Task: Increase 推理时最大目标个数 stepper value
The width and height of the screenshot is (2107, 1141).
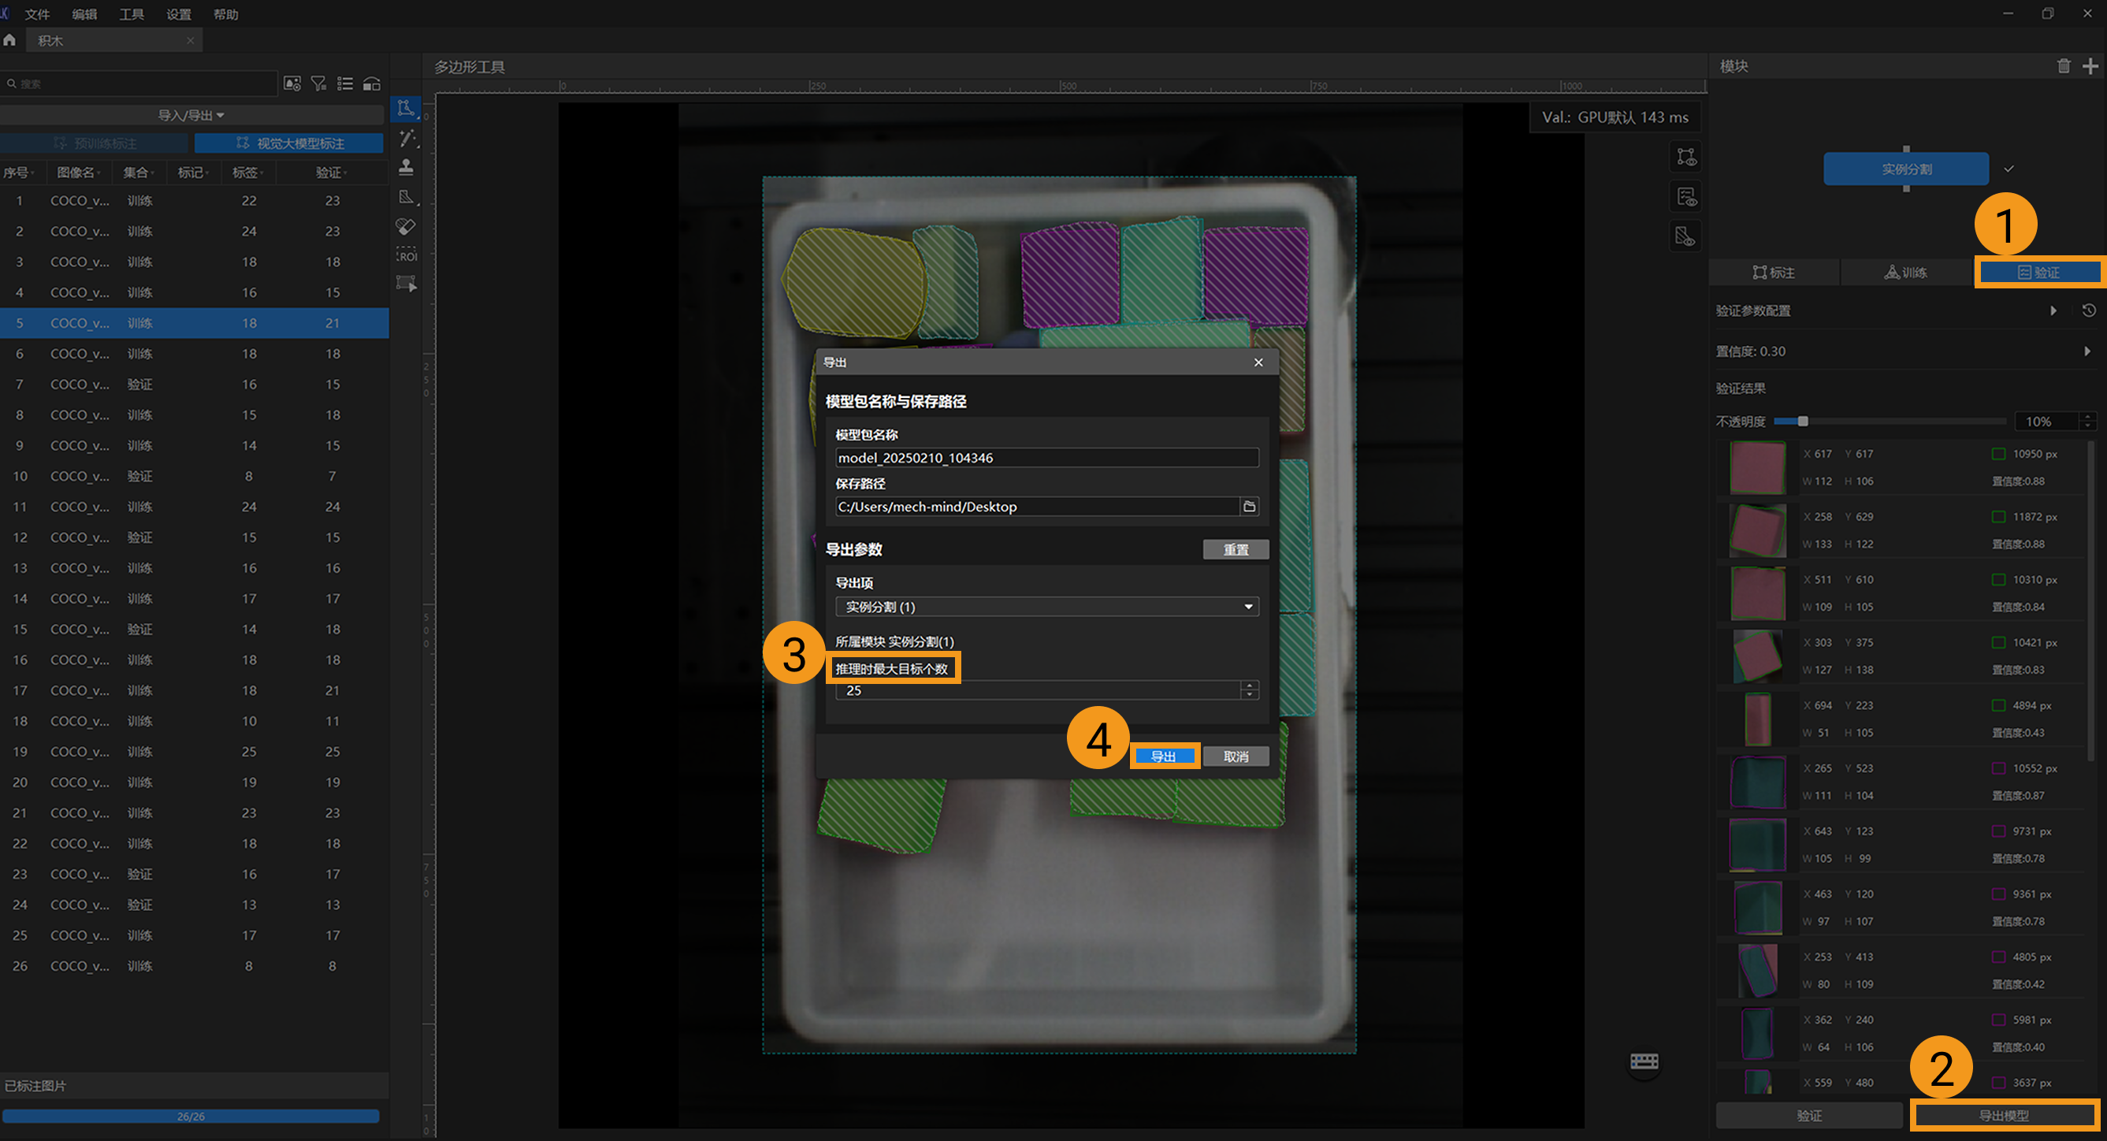Action: tap(1249, 686)
